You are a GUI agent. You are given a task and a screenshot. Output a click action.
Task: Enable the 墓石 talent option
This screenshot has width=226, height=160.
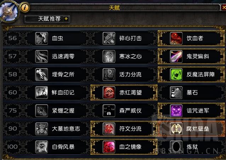[191, 93]
